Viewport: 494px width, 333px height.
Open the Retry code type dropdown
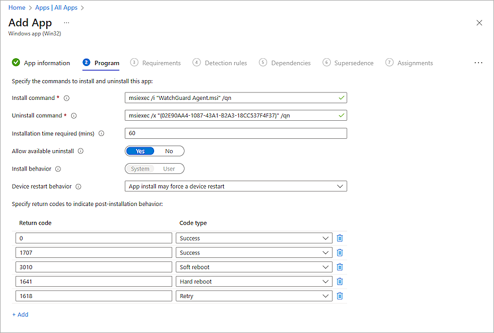tap(254, 296)
